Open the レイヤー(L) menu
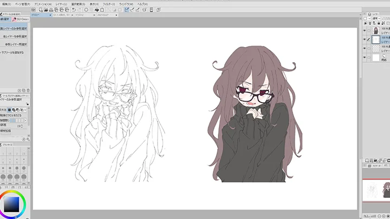This screenshot has width=390, height=219. click(x=61, y=4)
